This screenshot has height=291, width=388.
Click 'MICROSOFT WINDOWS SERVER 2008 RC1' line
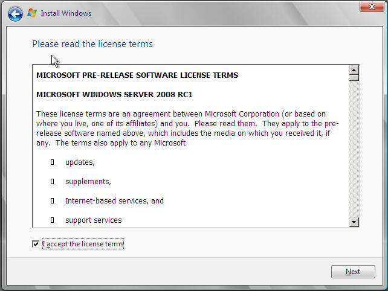114,94
